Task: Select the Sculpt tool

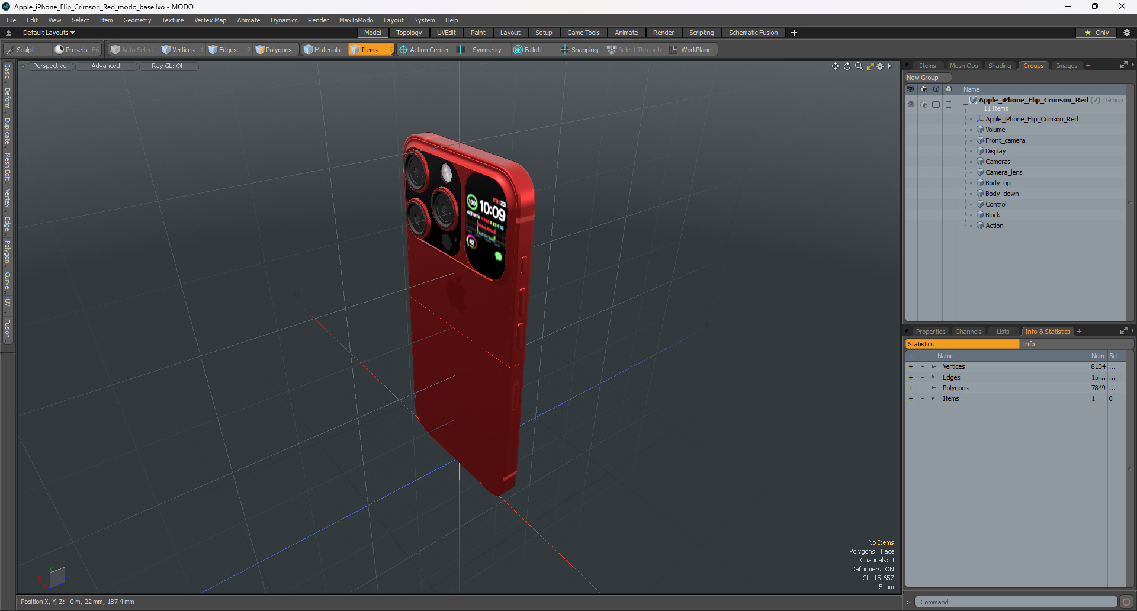Action: 20,50
